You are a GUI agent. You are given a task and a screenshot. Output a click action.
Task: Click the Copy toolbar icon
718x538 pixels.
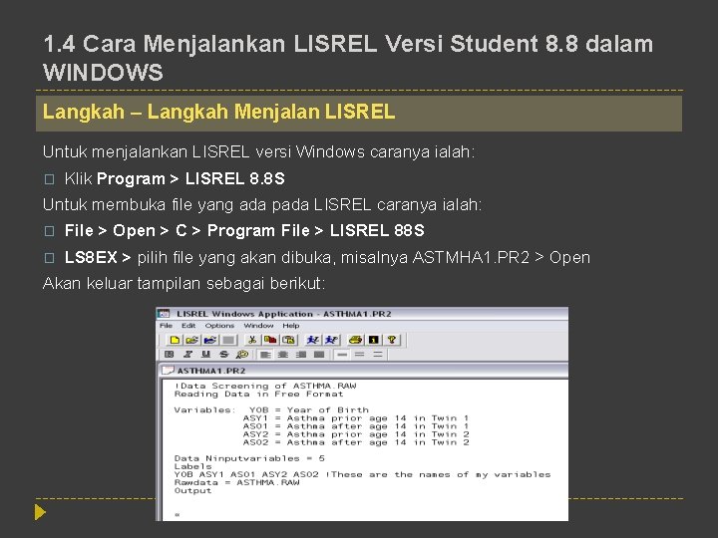[x=270, y=340]
